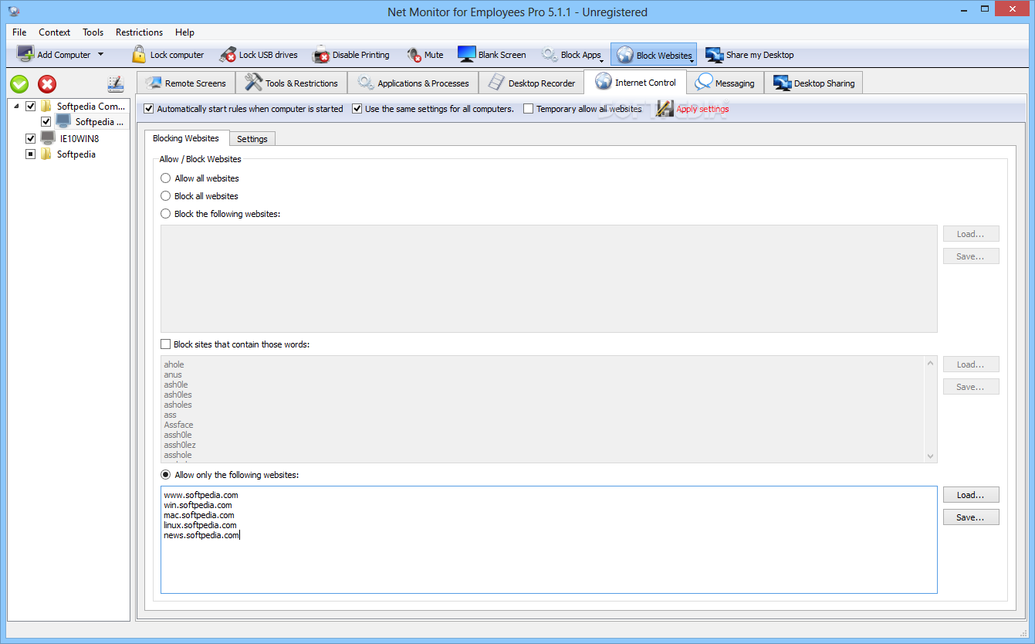This screenshot has width=1035, height=644.
Task: Click the Apply settings icon
Action: (665, 109)
